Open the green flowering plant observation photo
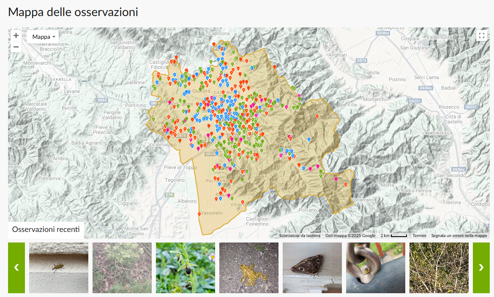 [122, 268]
